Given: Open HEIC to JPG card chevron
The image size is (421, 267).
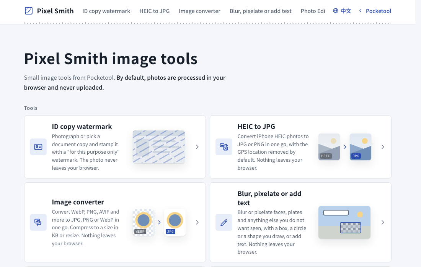Looking at the screenshot, I should [x=383, y=147].
